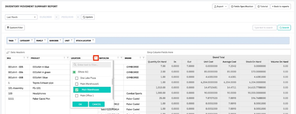The height and width of the screenshot is (114, 296).
Task: Open the Last Month period dropdown
Action: click(21, 17)
